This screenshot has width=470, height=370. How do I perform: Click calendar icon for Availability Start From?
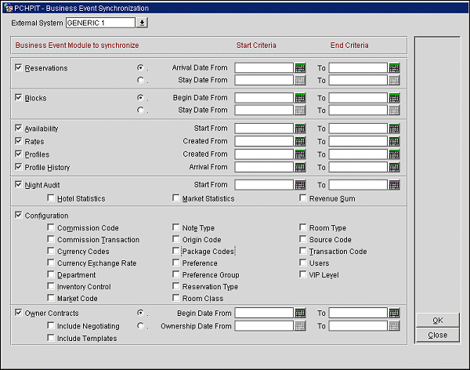tap(300, 129)
